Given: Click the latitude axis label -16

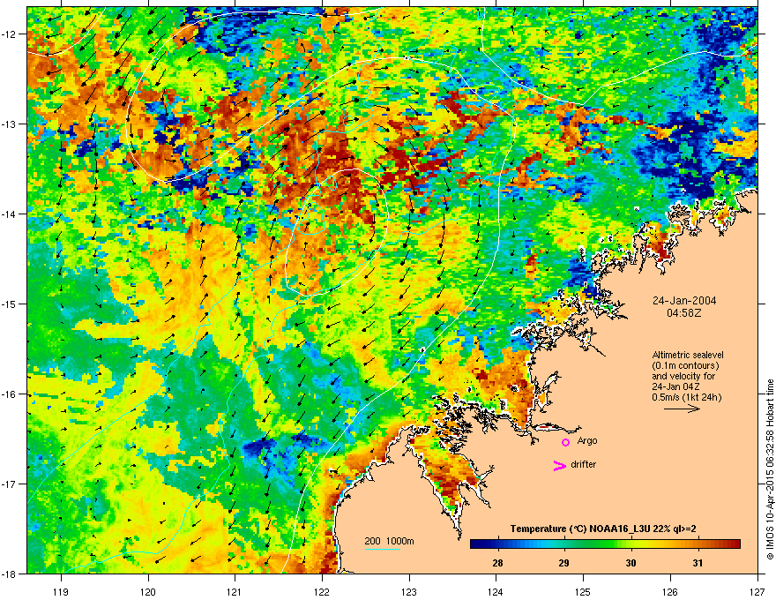Looking at the screenshot, I should click(10, 394).
